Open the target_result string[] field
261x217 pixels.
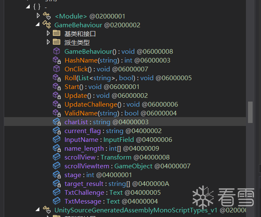[x=117, y=184]
